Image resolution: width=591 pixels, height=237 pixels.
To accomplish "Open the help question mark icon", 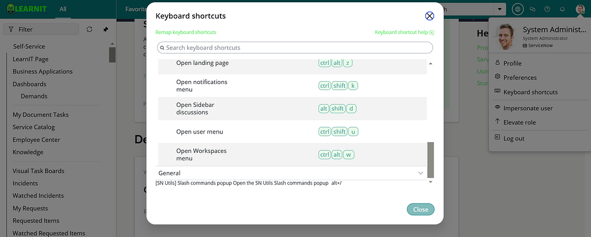I will 547,9.
